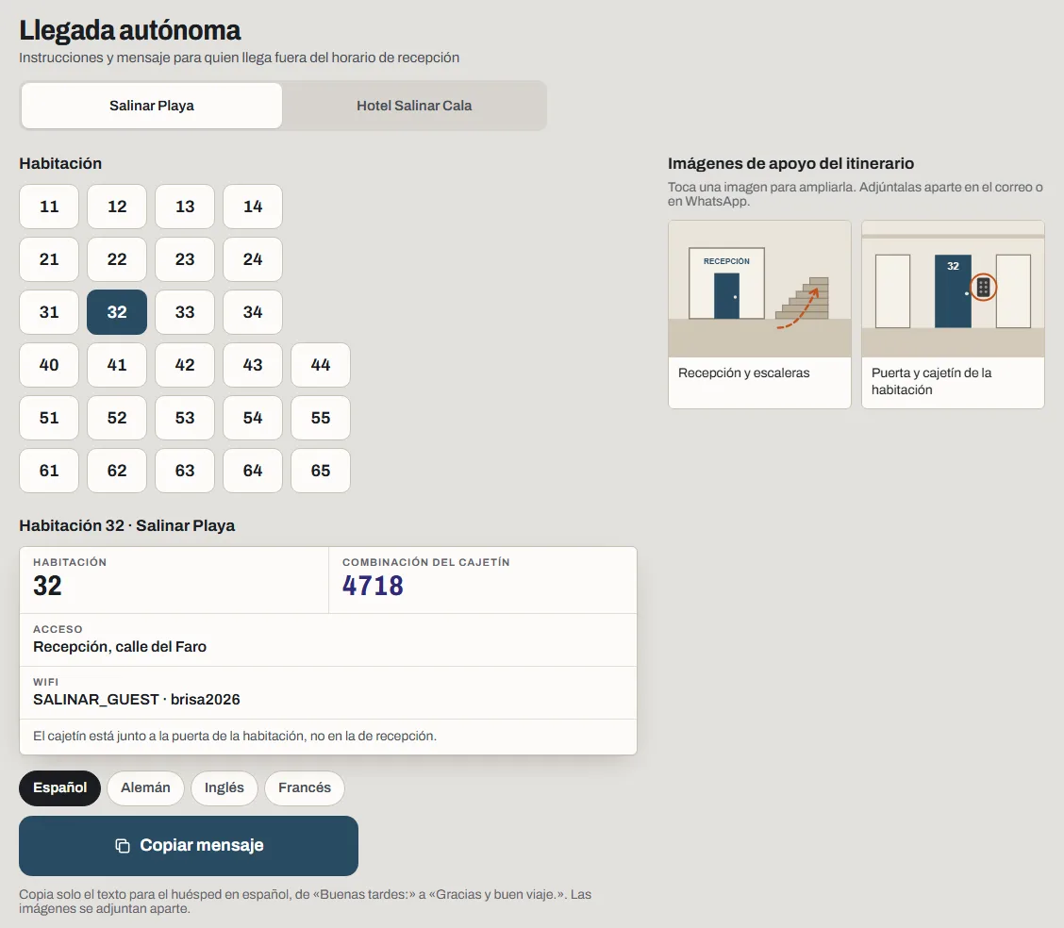Select room 42

tap(185, 365)
